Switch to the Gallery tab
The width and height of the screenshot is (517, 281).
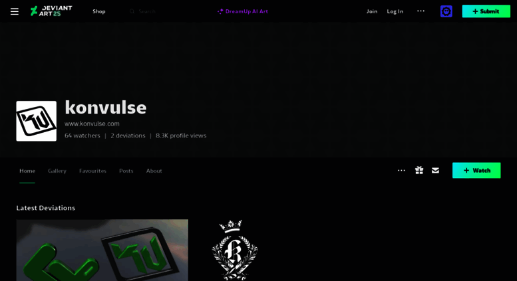coord(57,171)
